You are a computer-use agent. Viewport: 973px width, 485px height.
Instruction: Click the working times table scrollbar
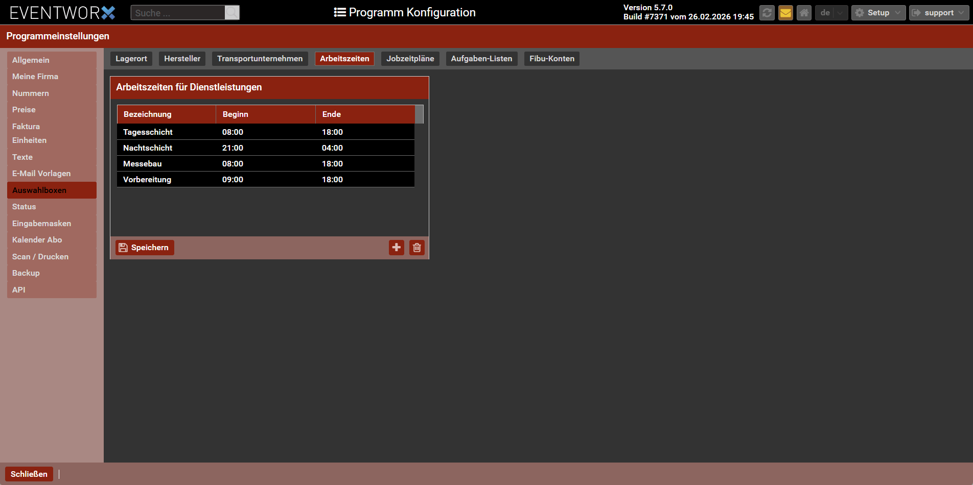419,114
